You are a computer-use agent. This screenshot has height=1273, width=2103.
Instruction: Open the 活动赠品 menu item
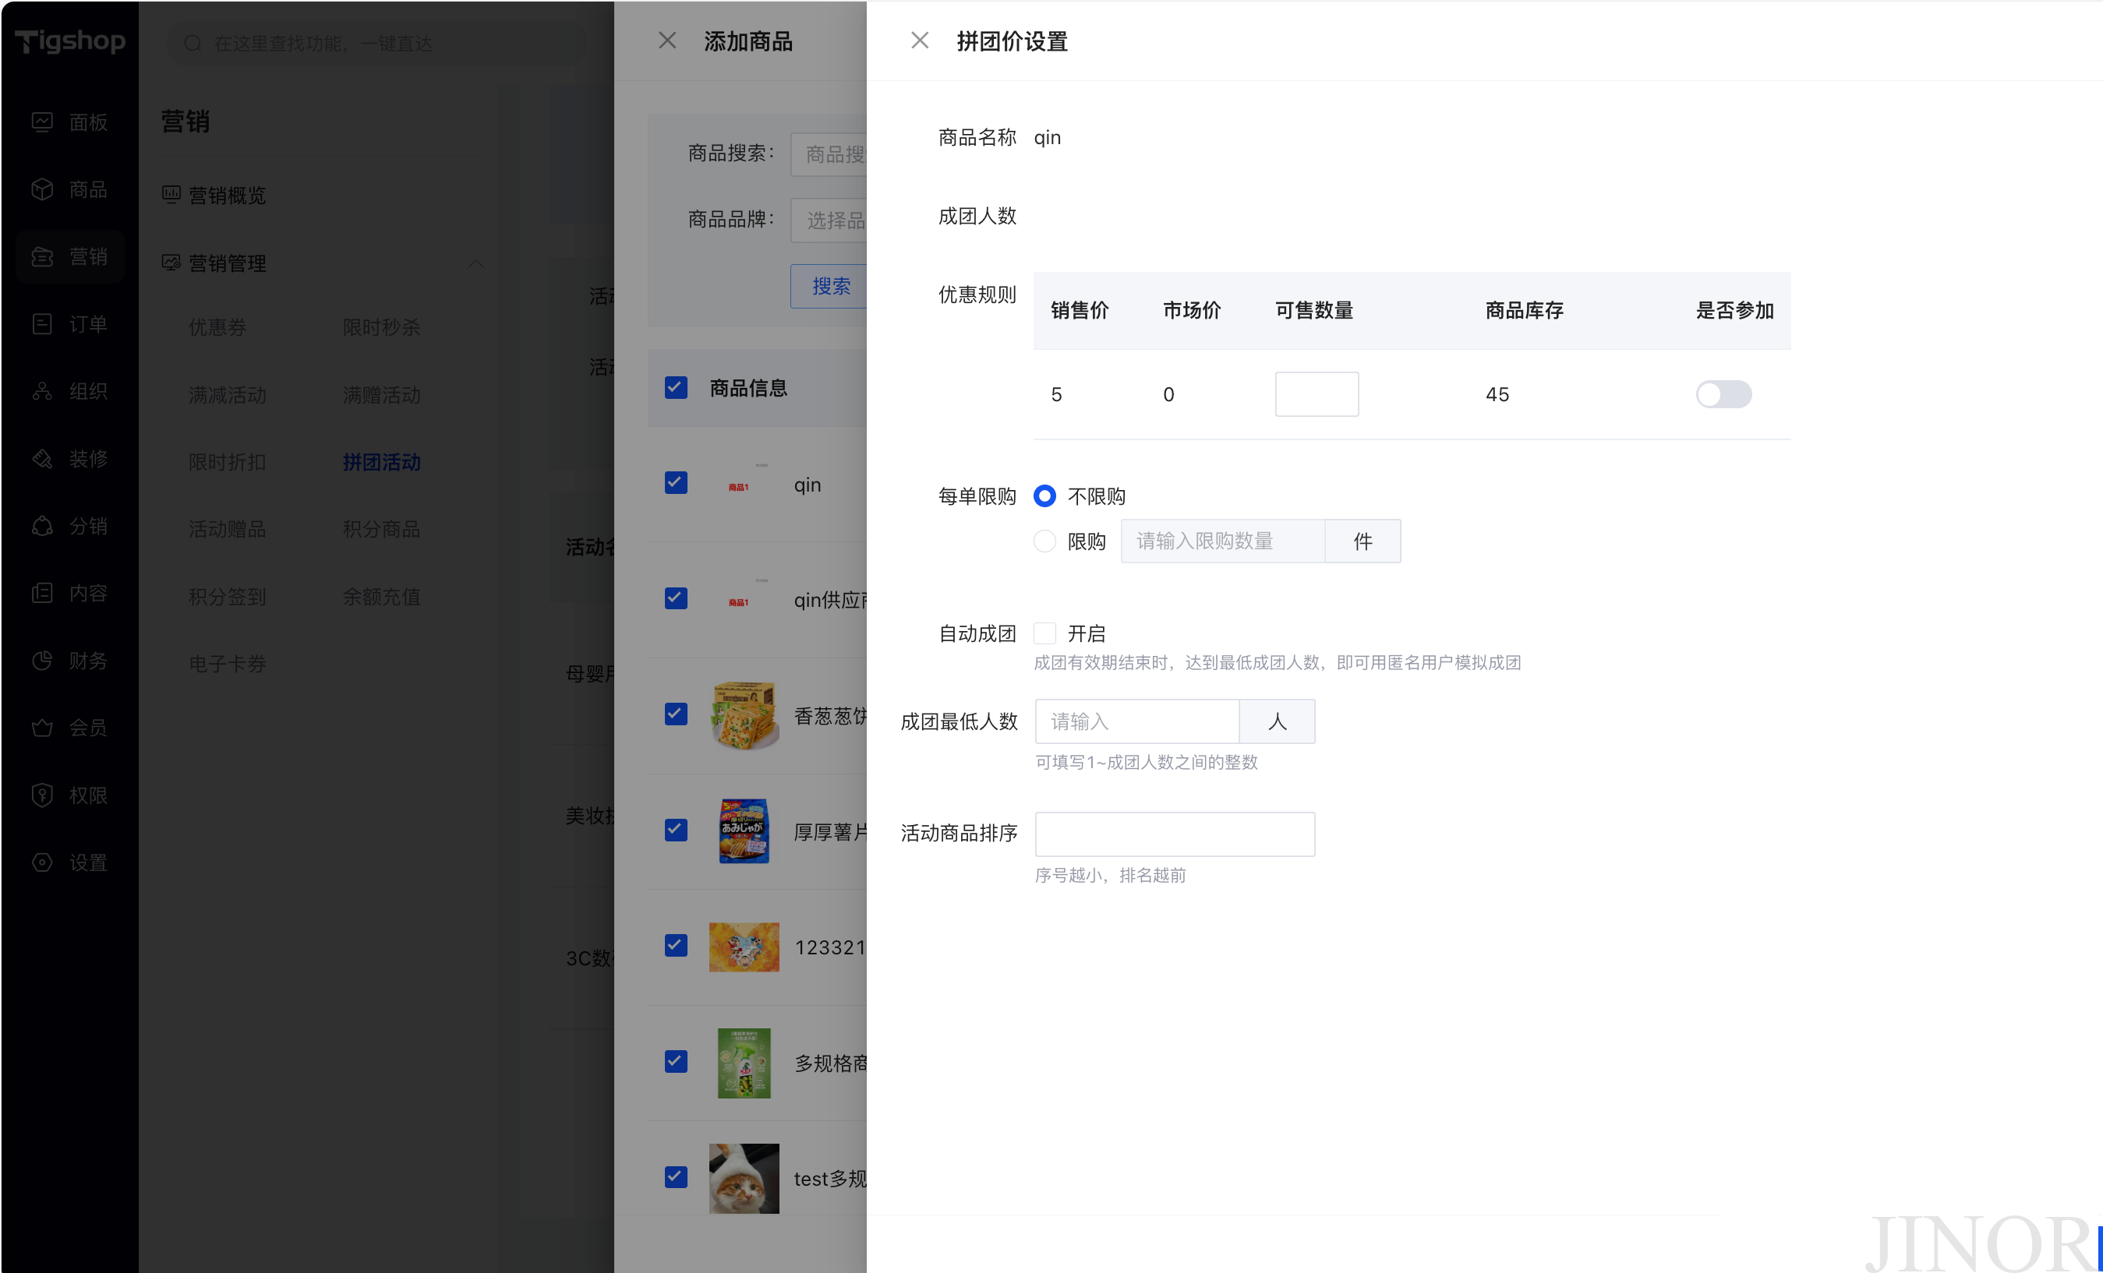point(227,530)
